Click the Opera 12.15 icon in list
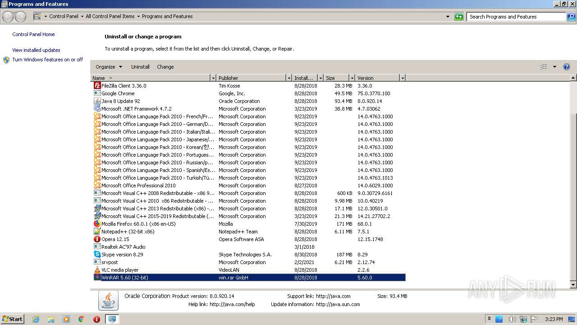Image resolution: width=577 pixels, height=325 pixels. tap(97, 239)
